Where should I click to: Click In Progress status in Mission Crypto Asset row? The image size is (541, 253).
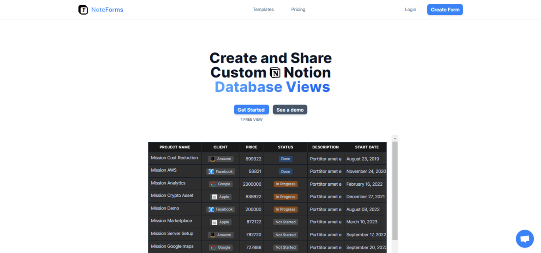coord(286,197)
